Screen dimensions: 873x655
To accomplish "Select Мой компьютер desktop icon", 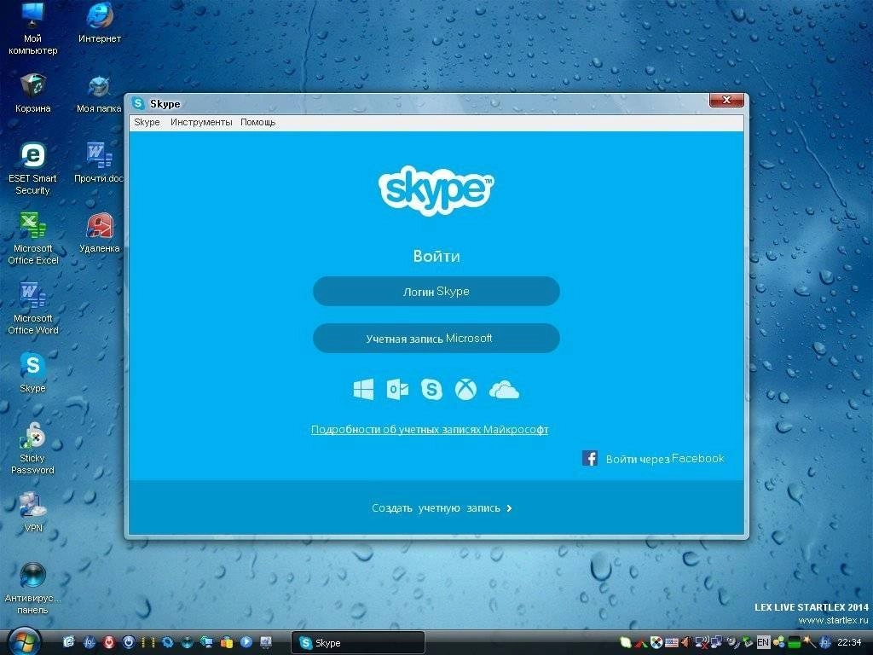I will [x=33, y=28].
